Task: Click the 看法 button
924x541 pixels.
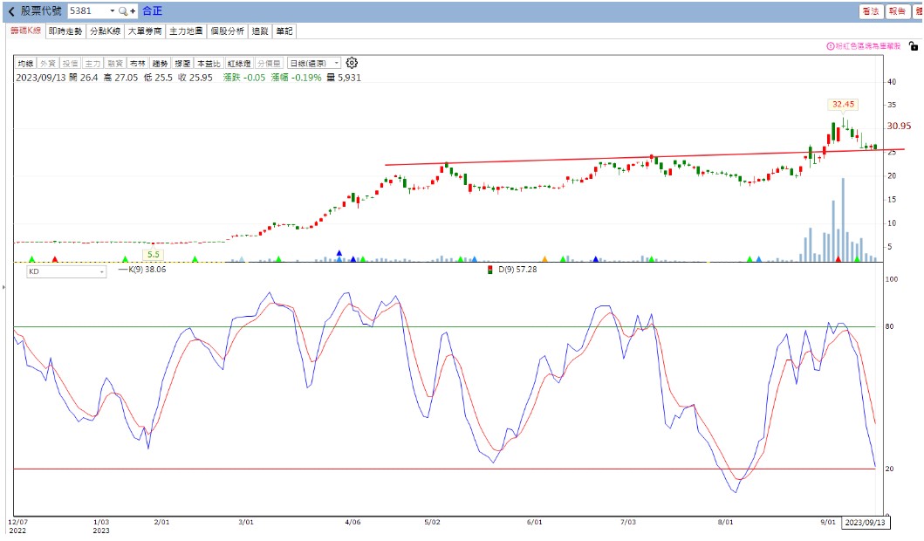Action: 871,11
